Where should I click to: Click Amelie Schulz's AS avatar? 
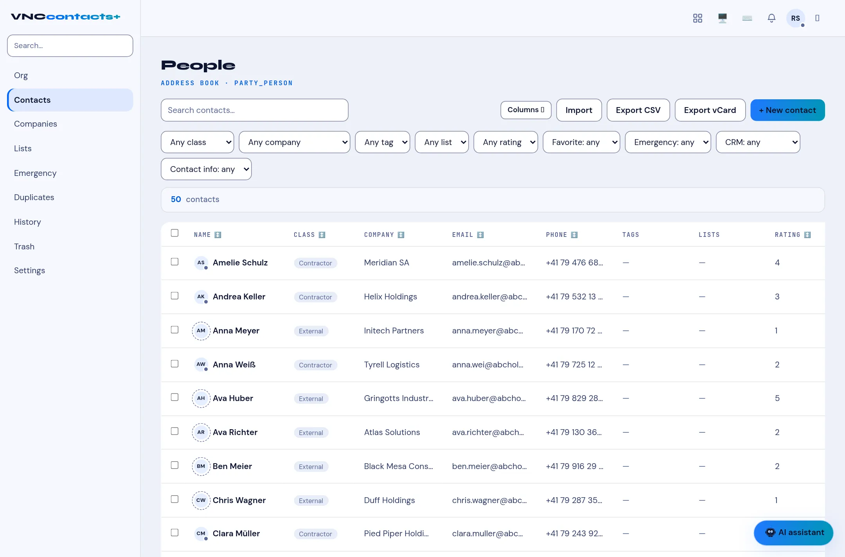coord(201,263)
